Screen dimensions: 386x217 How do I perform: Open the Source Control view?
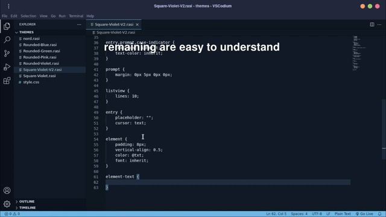[x=7, y=54]
